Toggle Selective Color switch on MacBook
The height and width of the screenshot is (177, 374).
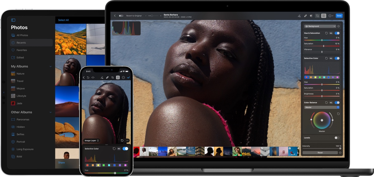click(337, 58)
